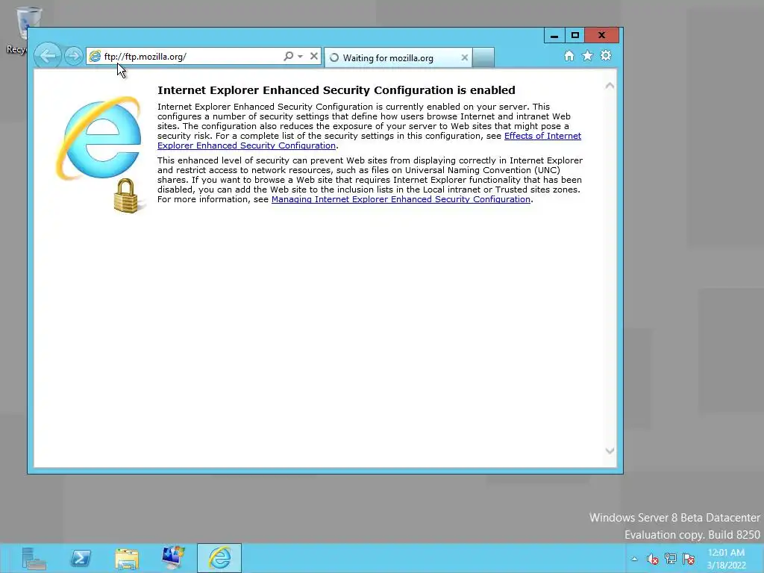The width and height of the screenshot is (764, 573).
Task: Go to the home page via Home icon
Action: point(569,56)
